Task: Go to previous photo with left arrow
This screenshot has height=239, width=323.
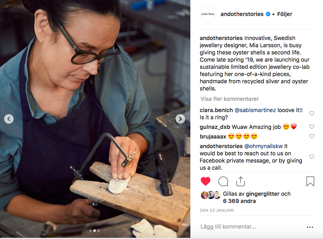Action: point(9,119)
